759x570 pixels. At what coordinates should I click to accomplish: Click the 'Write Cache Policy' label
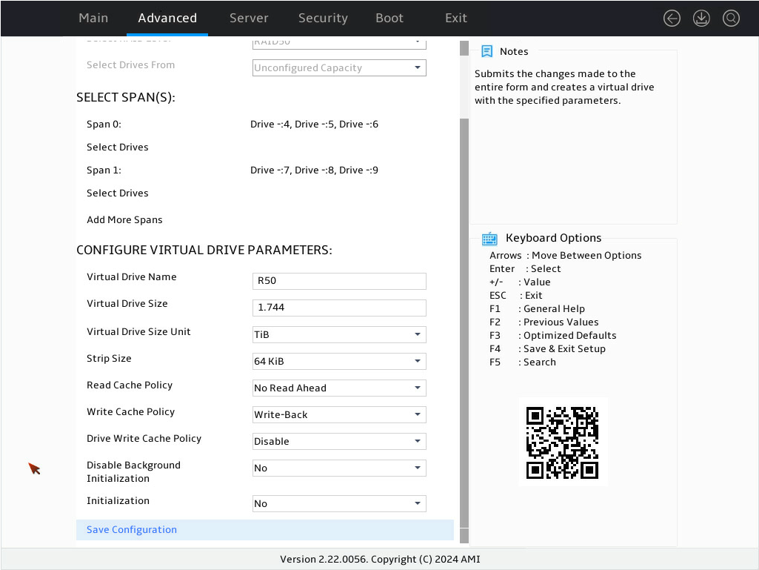tap(130, 412)
